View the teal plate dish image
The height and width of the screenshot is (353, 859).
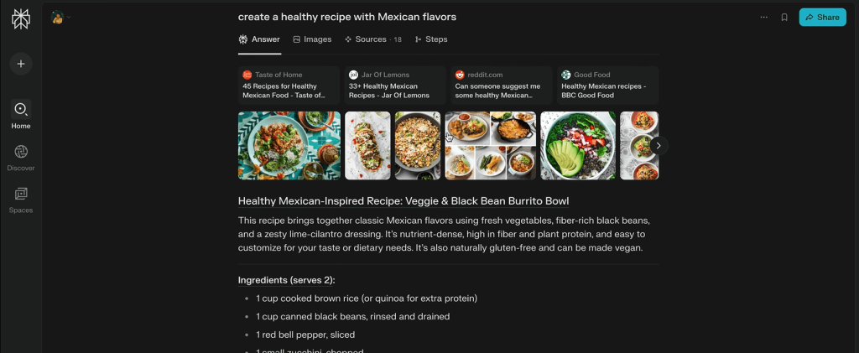289,146
